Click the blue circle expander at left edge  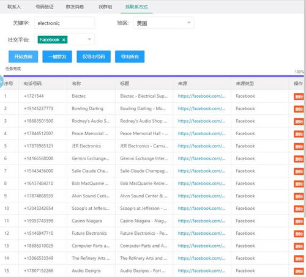pos(1,82)
